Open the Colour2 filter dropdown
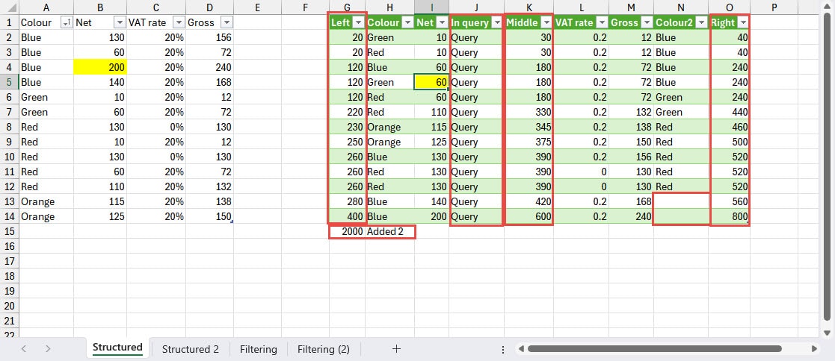The height and width of the screenshot is (361, 835). [x=701, y=23]
